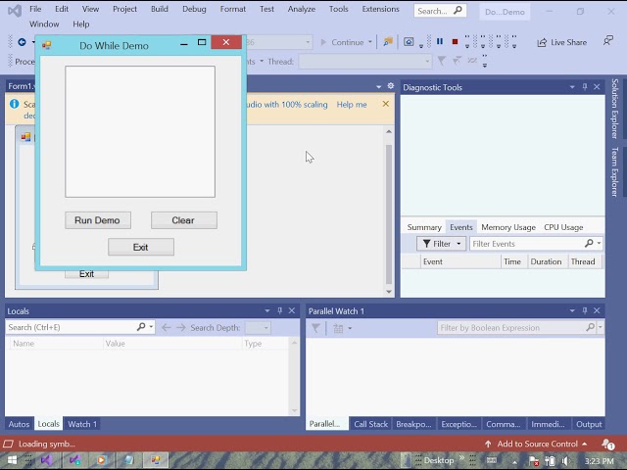
Task: Click the Parallel Watch filter funnel icon
Action: click(315, 328)
